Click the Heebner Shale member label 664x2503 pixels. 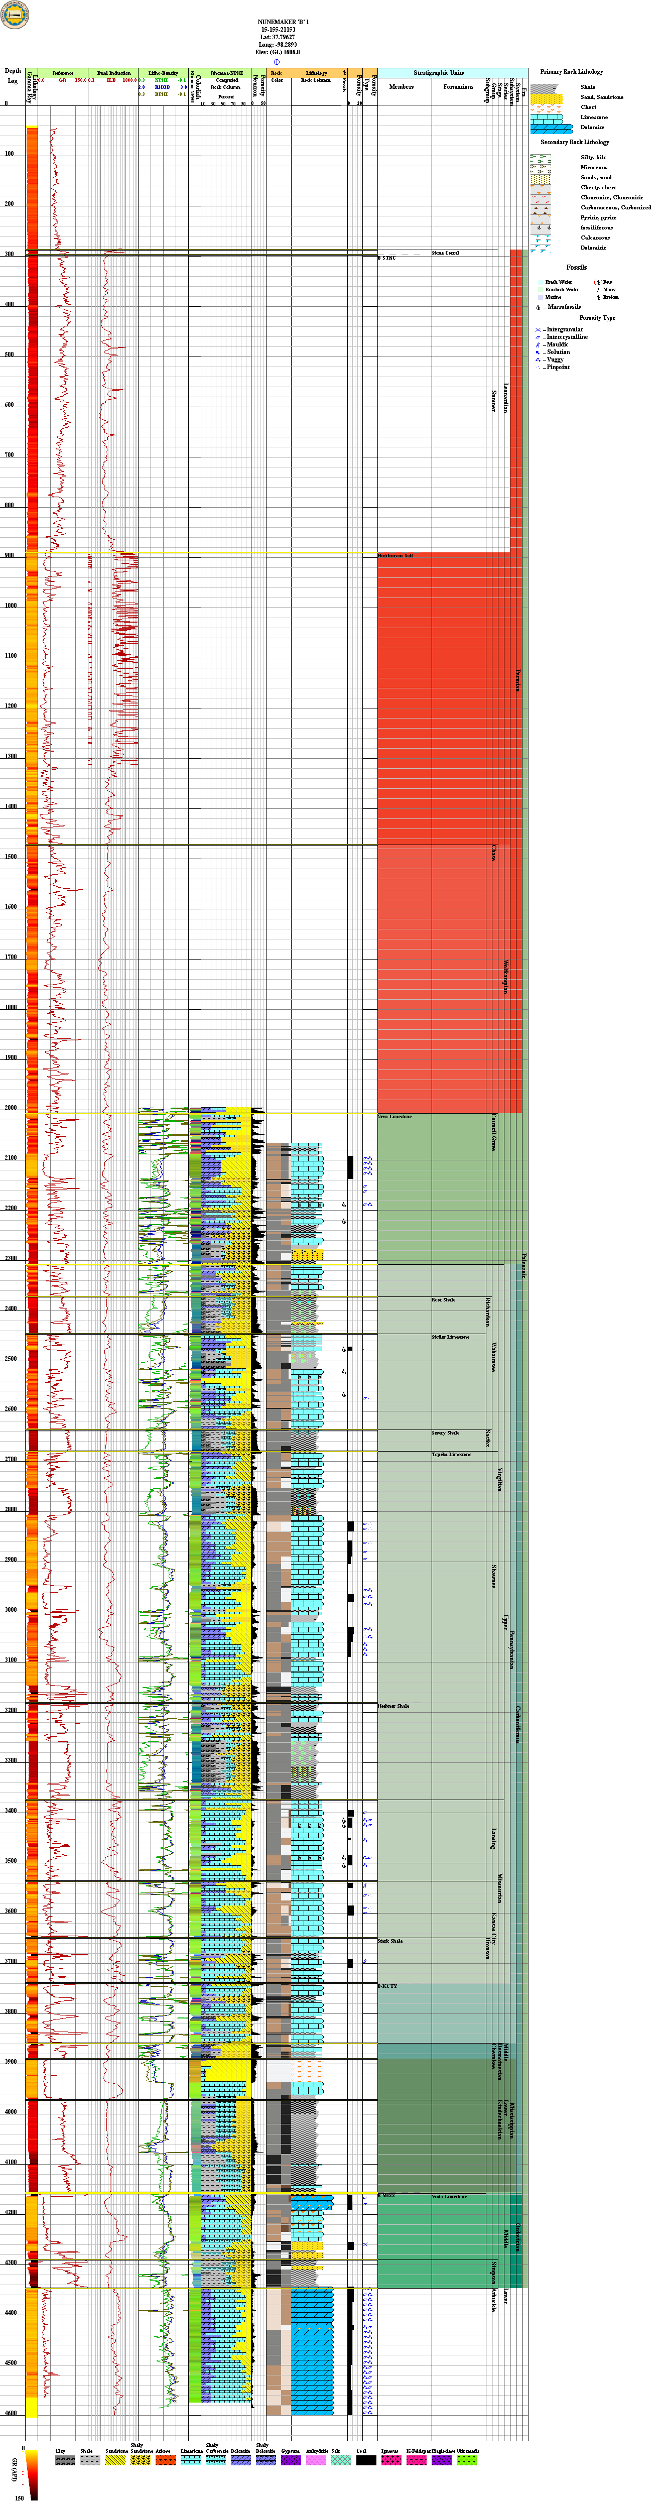[x=393, y=1706]
